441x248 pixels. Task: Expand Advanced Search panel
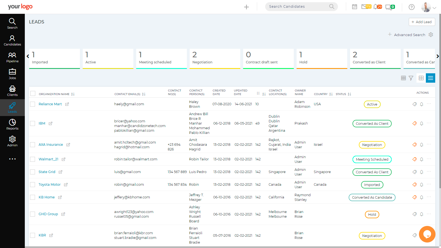(407, 35)
